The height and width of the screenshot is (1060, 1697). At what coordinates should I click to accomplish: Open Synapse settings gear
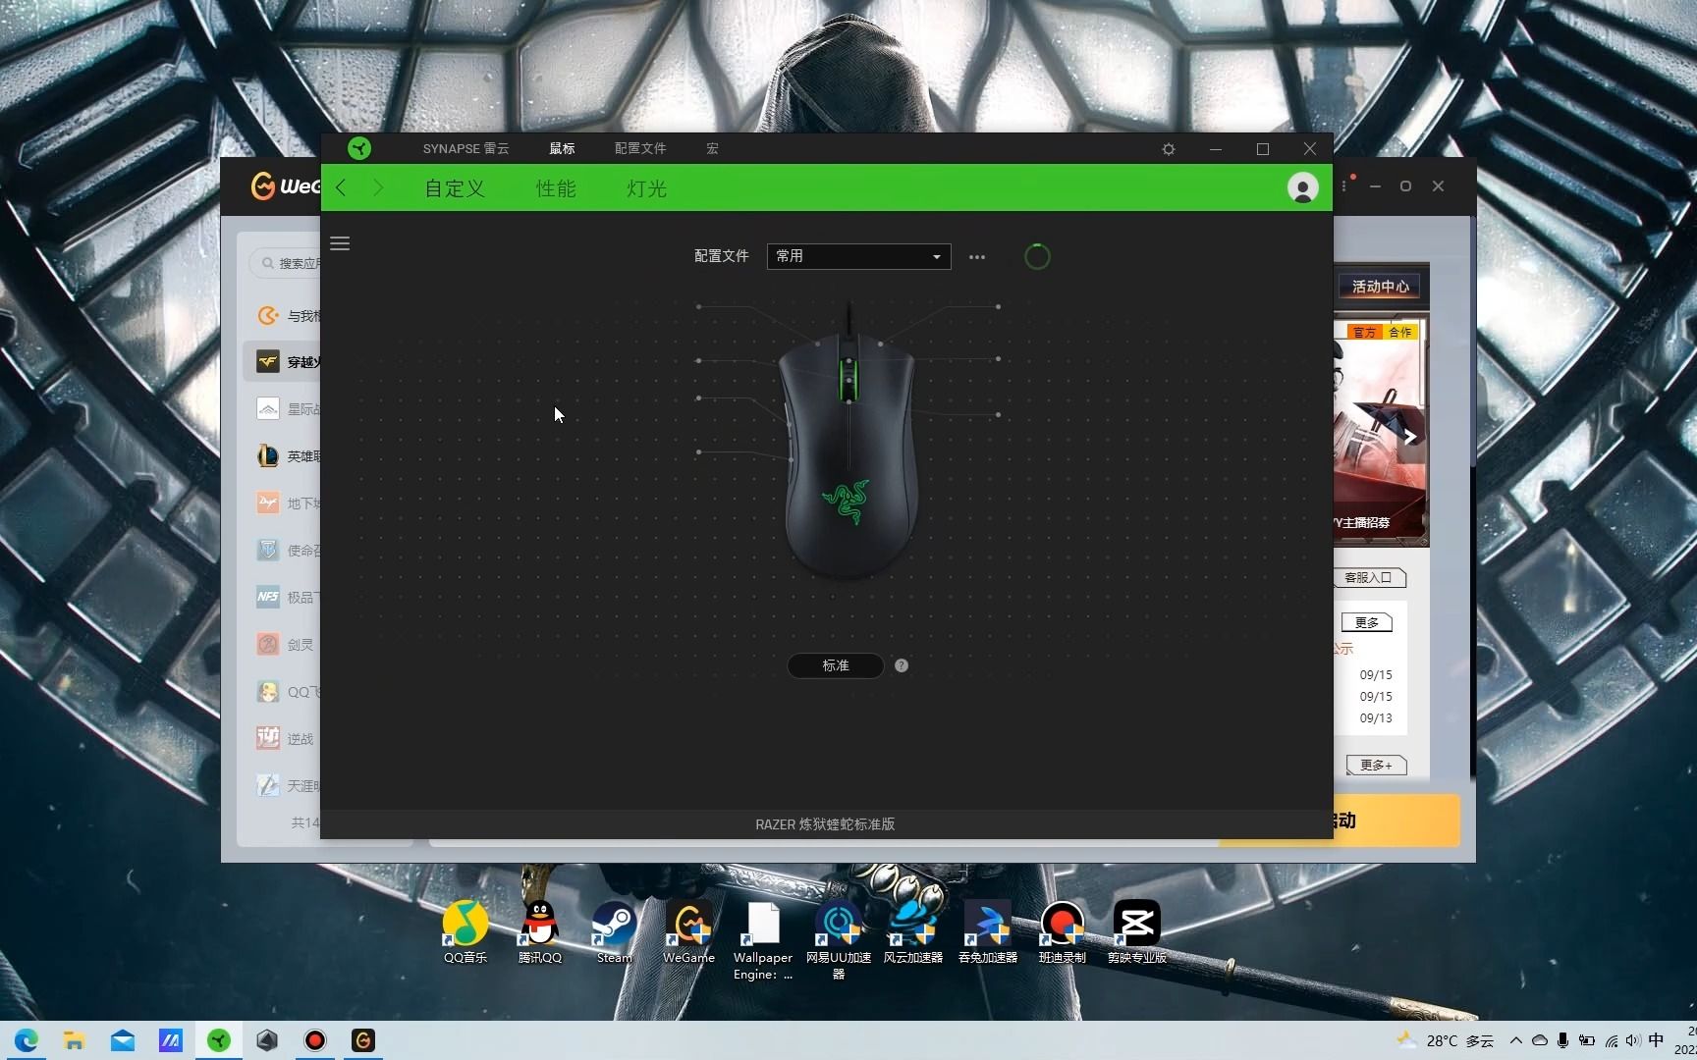coord(1169,149)
